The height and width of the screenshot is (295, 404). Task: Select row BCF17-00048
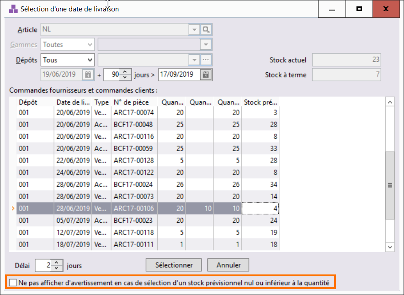[148, 125]
